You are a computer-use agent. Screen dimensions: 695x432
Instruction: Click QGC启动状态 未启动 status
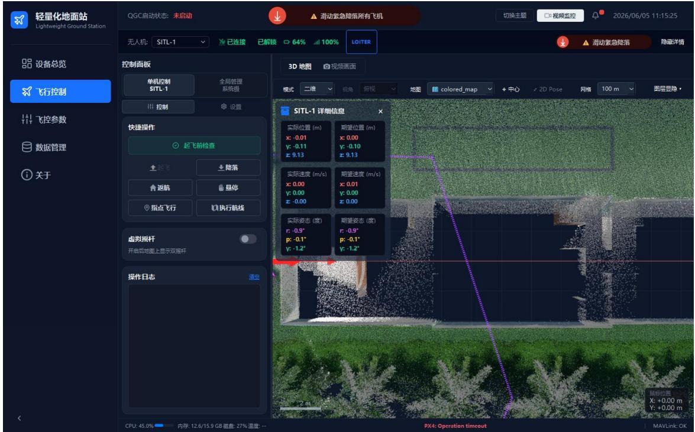click(160, 15)
